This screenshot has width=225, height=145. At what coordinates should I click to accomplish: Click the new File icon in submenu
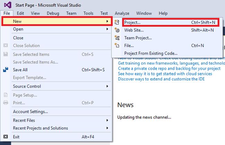pos(117,45)
